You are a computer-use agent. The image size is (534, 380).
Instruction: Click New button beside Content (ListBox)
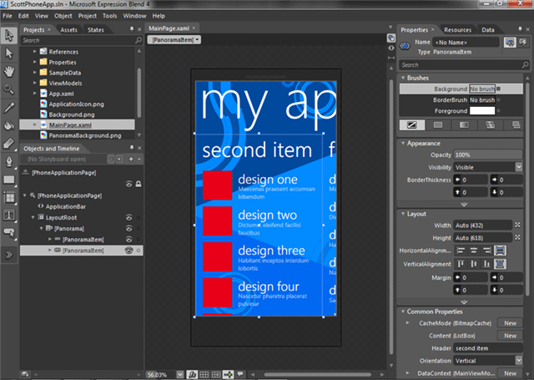click(x=510, y=336)
